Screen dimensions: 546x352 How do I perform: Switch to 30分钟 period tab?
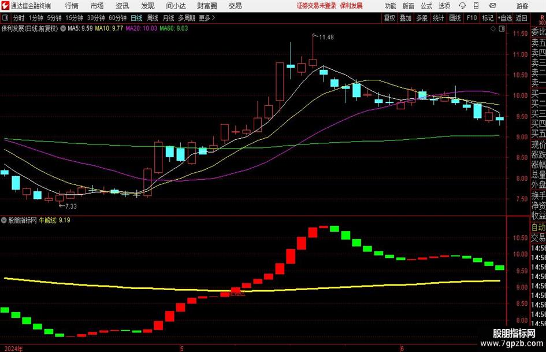[96, 18]
